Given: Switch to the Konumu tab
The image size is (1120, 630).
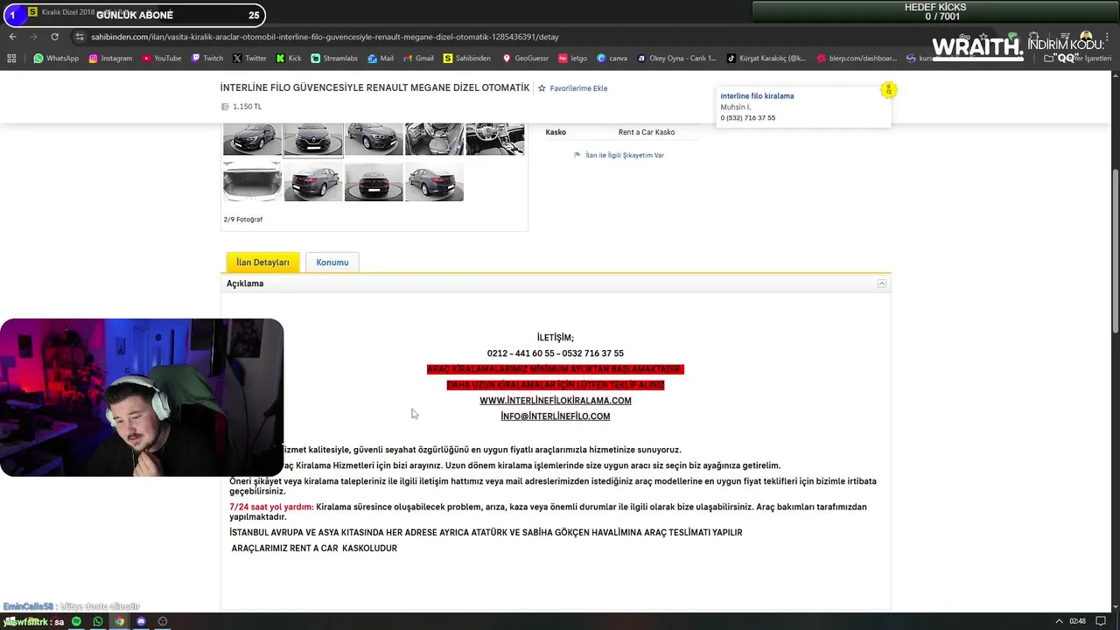Looking at the screenshot, I should [332, 262].
